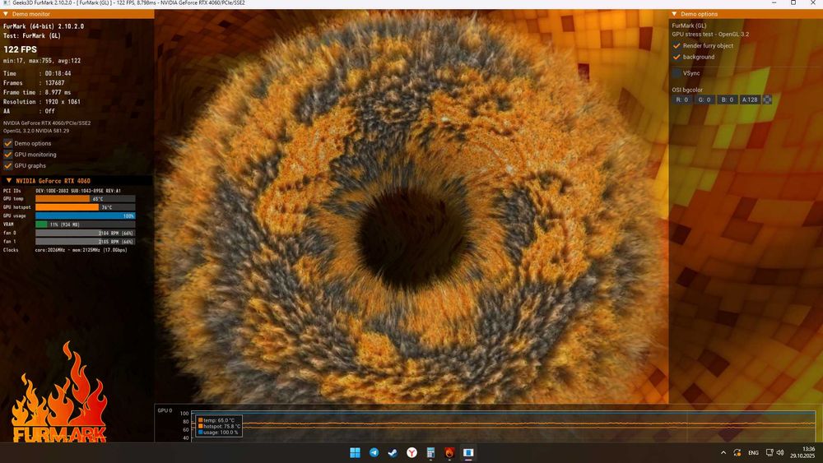This screenshot has height=463, width=823.
Task: Click the VRAM 11% bar
Action: 85,225
